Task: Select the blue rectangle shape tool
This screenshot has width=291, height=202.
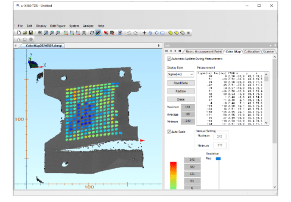Action: 162,33
